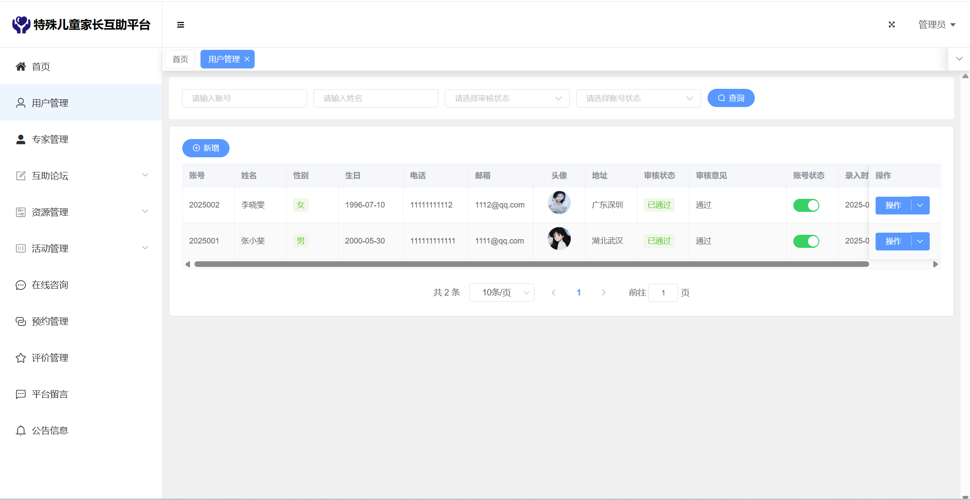Open the 请选择账号状态 dropdown

point(638,98)
